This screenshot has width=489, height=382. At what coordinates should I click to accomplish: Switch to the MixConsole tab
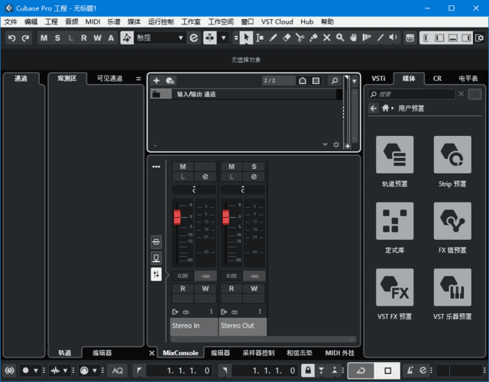[x=180, y=353]
